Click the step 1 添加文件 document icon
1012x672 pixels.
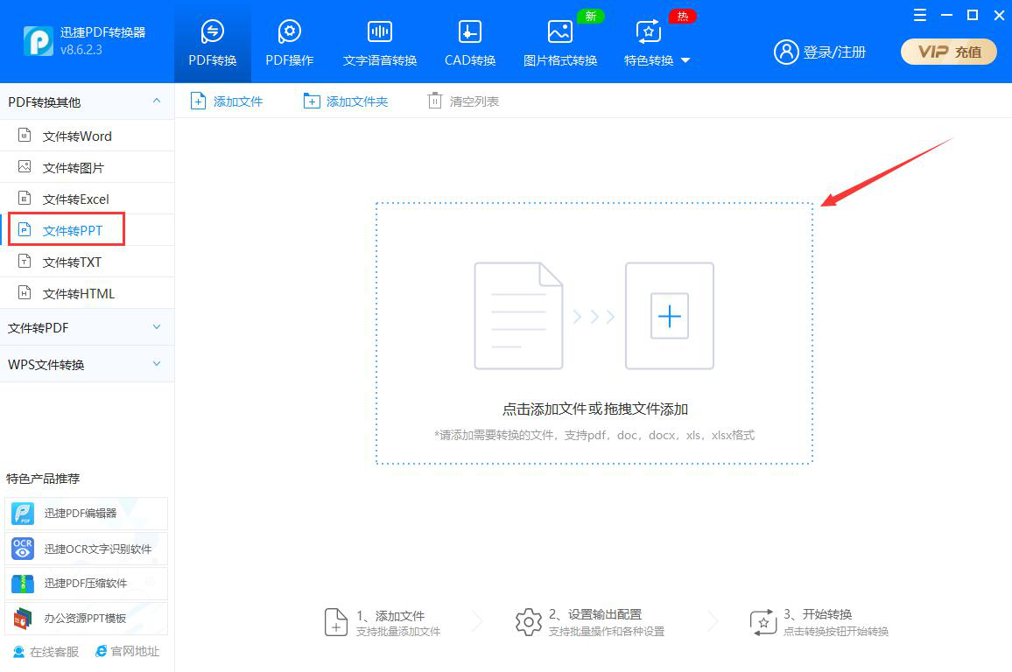[x=335, y=622]
